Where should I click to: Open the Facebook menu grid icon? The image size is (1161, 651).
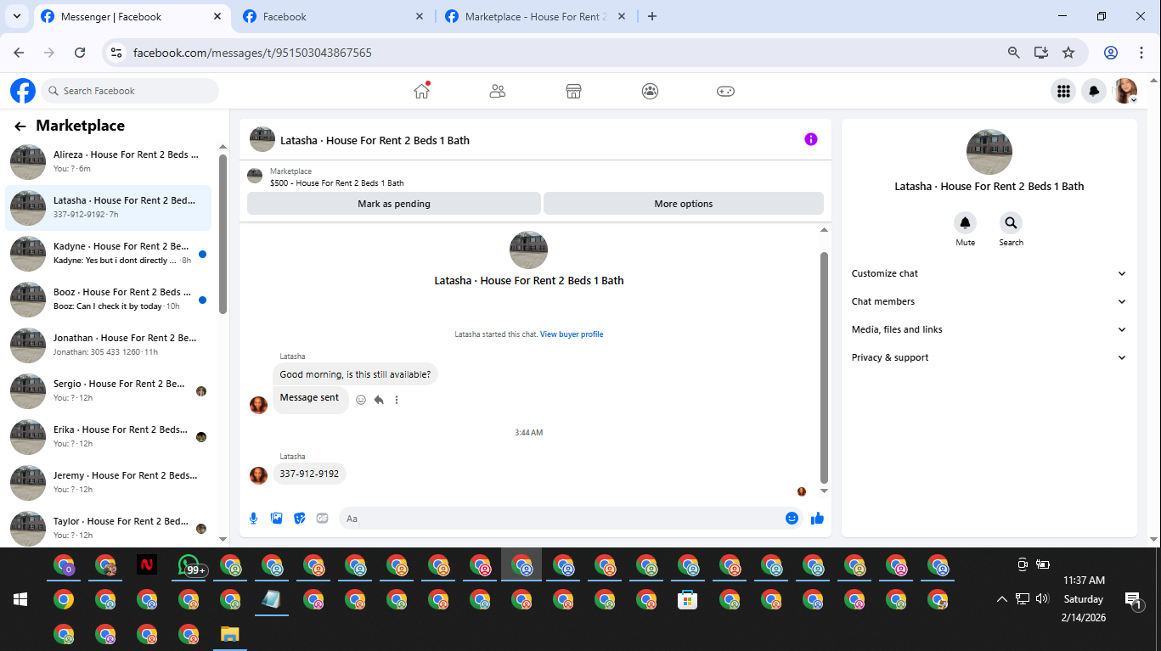tap(1062, 91)
